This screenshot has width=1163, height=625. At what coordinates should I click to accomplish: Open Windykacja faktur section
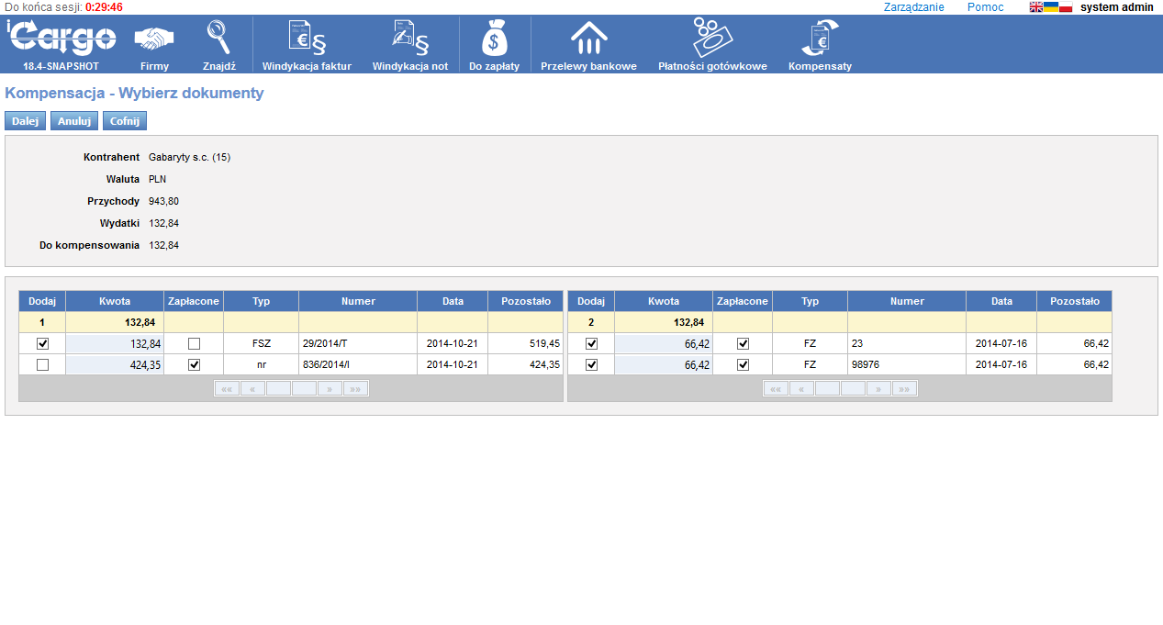click(307, 39)
